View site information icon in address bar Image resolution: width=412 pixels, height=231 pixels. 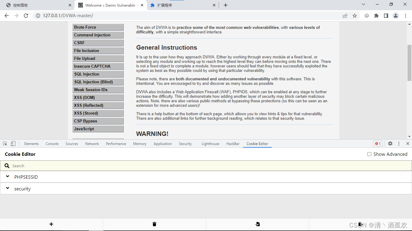click(x=38, y=16)
